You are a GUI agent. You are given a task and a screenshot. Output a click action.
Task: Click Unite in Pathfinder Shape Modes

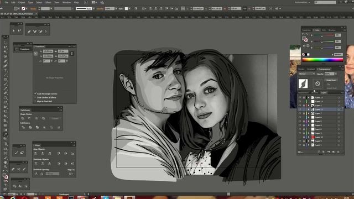(23, 118)
